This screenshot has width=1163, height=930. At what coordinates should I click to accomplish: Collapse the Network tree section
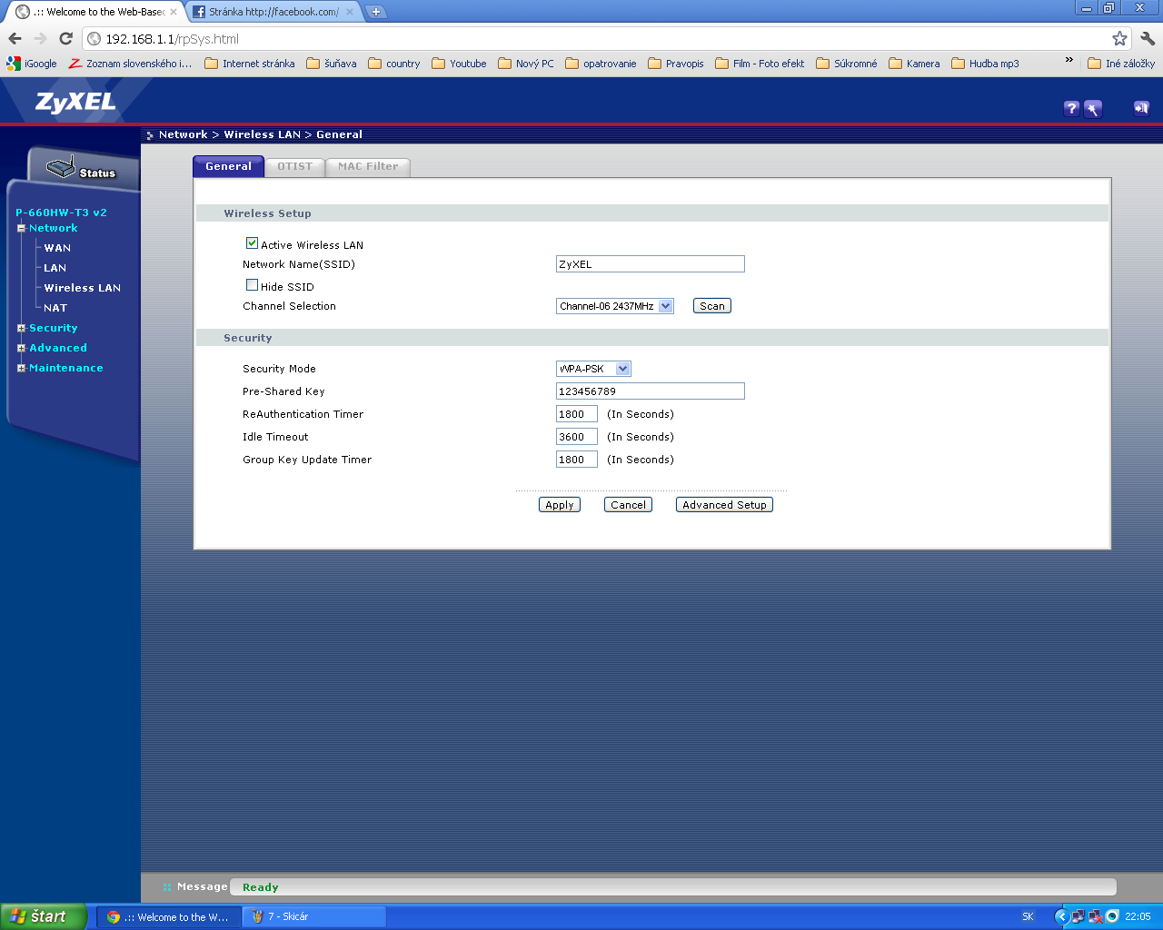[21, 228]
